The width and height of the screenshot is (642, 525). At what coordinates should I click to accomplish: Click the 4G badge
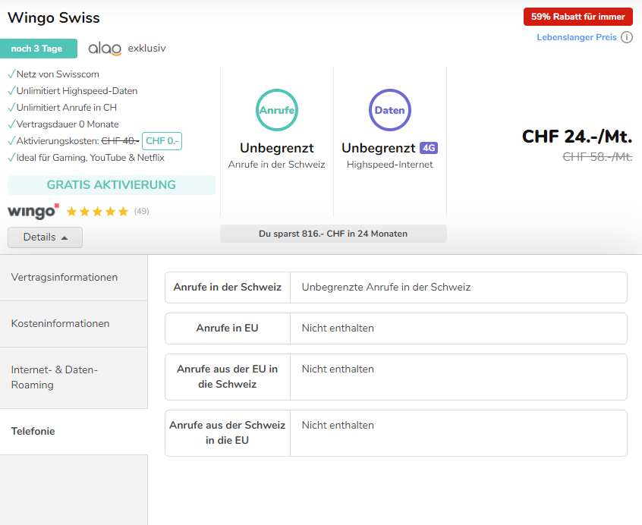429,148
